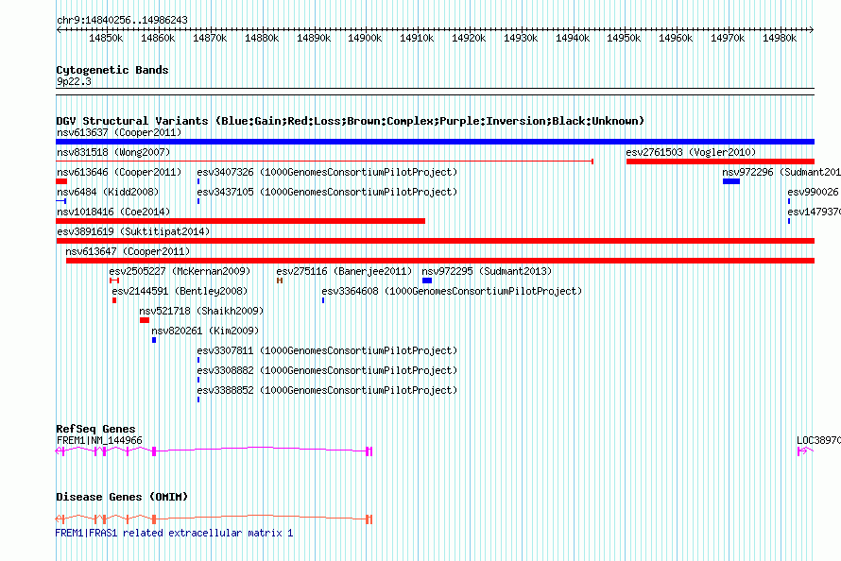Open the nsv6484 (Kidd2008) variant label
Image resolution: width=841 pixels, height=561 pixels.
108,192
